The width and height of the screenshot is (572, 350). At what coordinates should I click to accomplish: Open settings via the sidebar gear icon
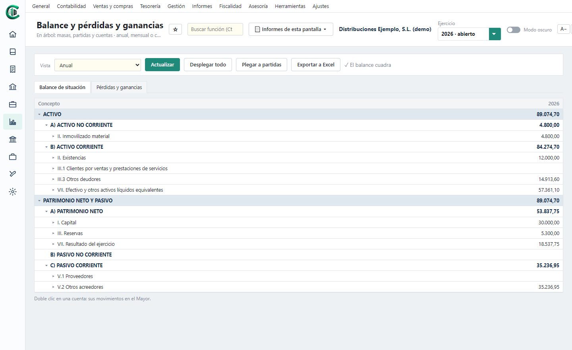pos(13,192)
